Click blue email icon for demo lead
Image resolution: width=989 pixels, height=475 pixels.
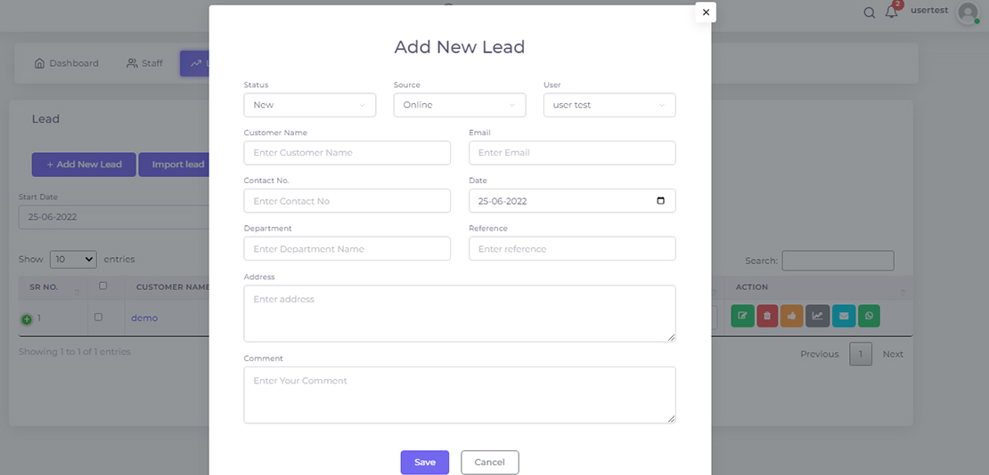843,316
